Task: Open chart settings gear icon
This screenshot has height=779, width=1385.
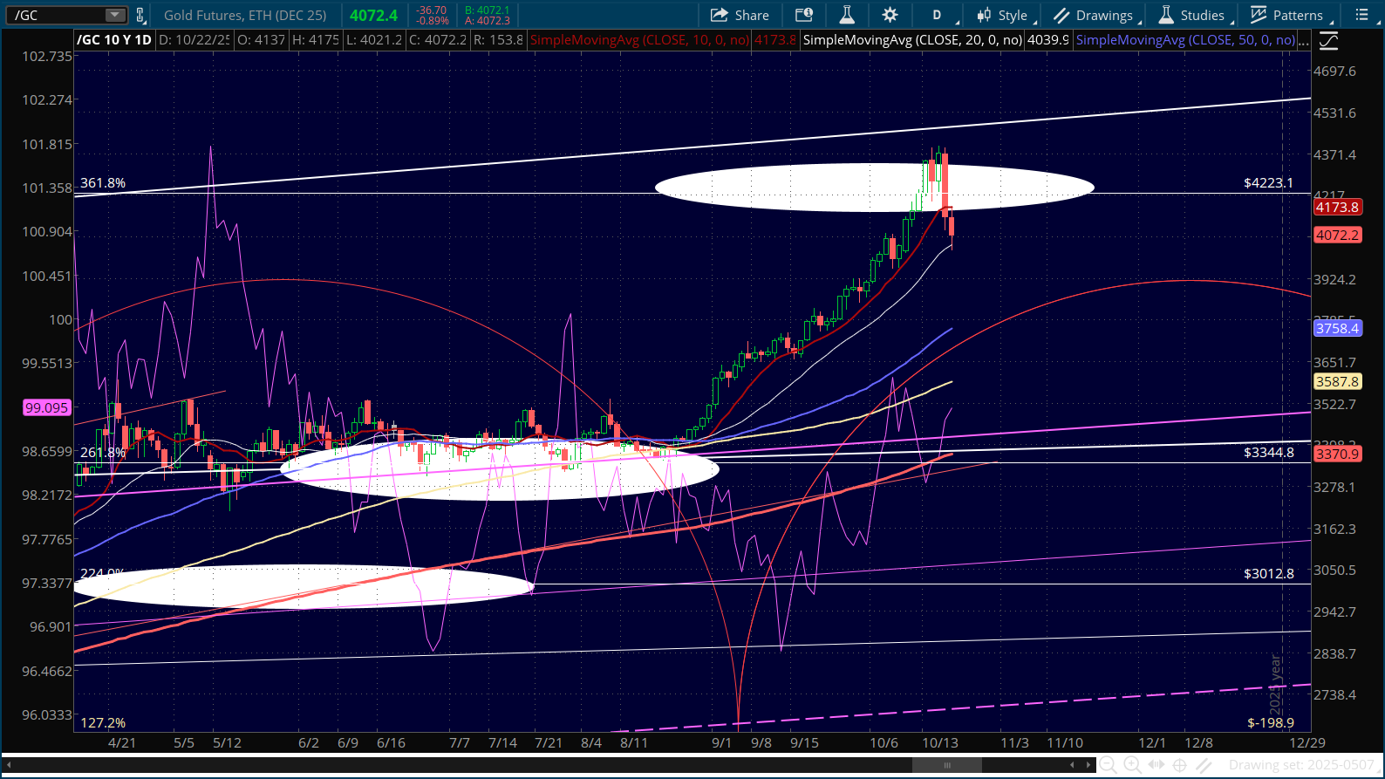Action: [890, 15]
